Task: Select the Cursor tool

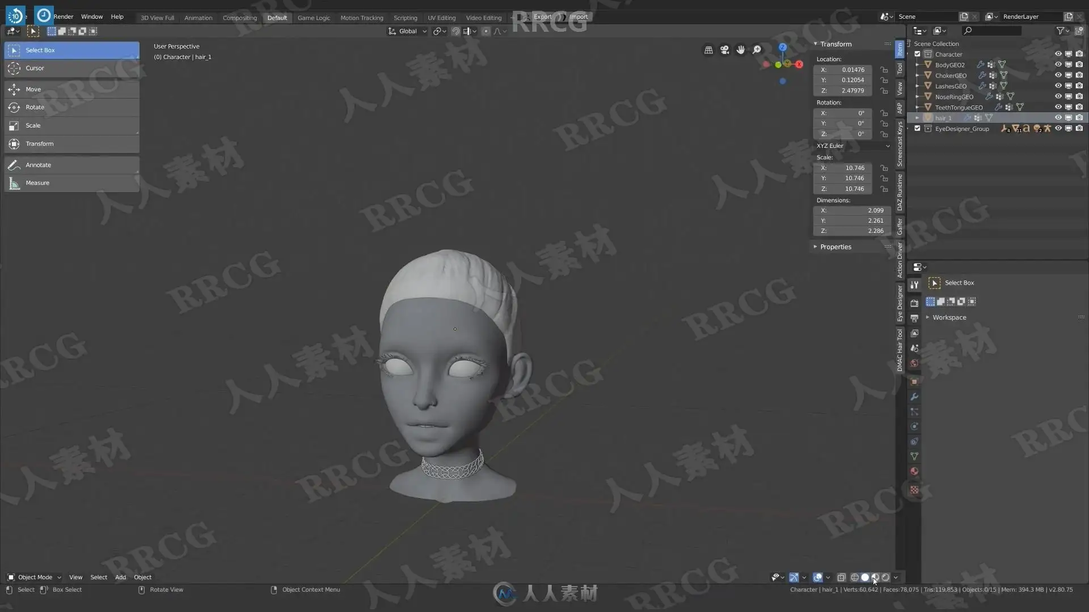Action: [x=35, y=68]
